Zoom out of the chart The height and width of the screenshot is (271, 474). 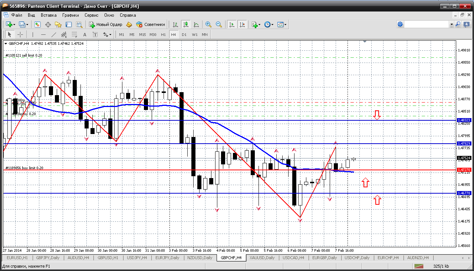[219, 24]
